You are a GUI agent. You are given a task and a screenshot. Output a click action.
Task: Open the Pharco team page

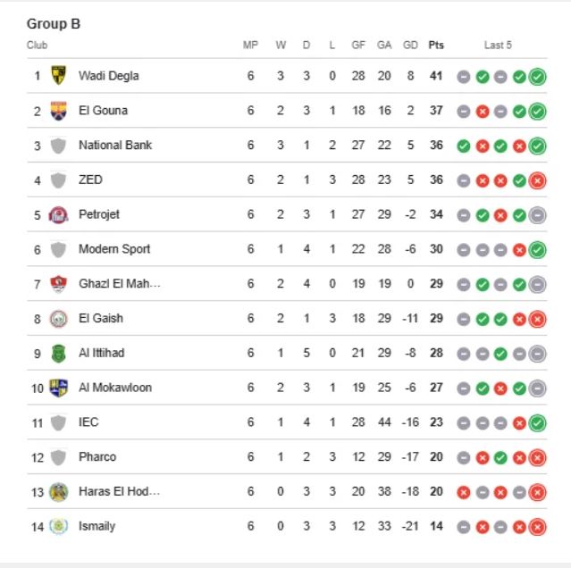[97, 457]
